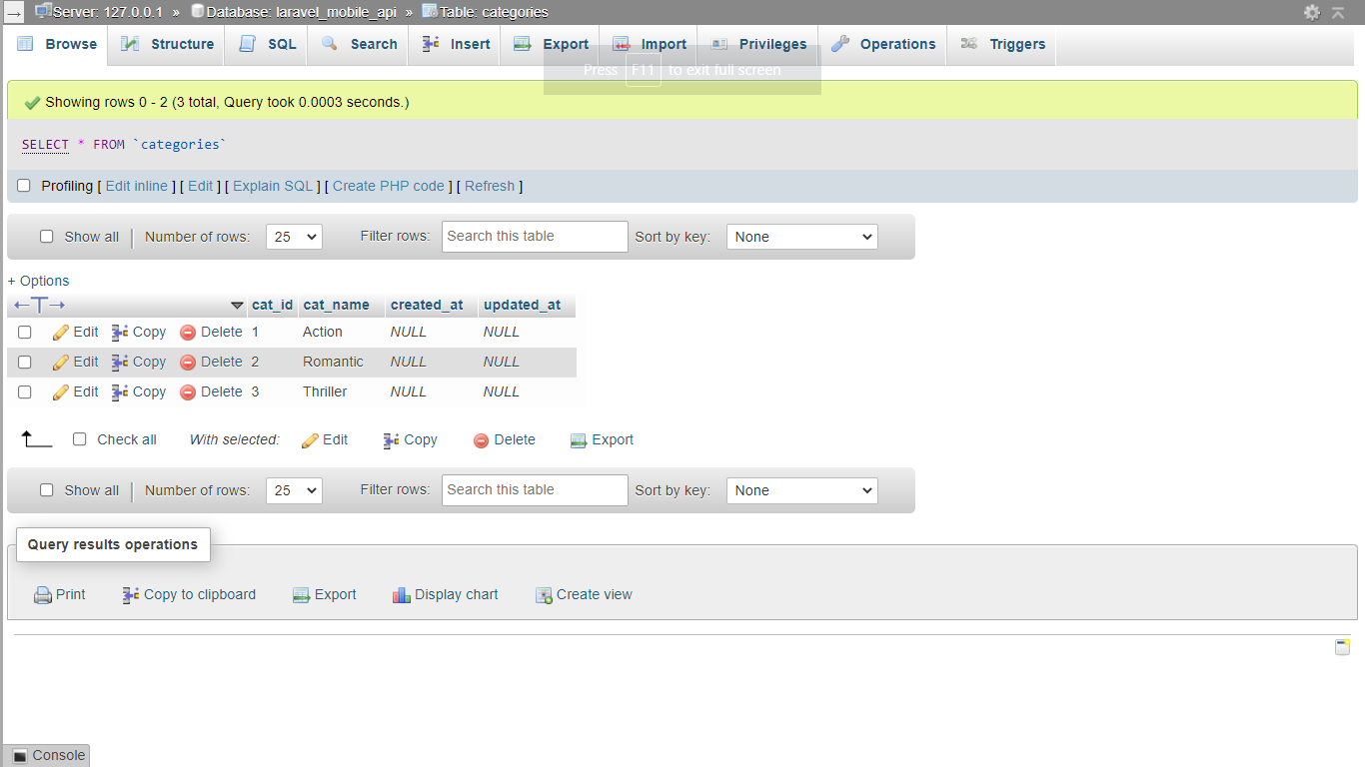Open the Triggers tab
This screenshot has height=767, width=1365.
coord(1002,44)
